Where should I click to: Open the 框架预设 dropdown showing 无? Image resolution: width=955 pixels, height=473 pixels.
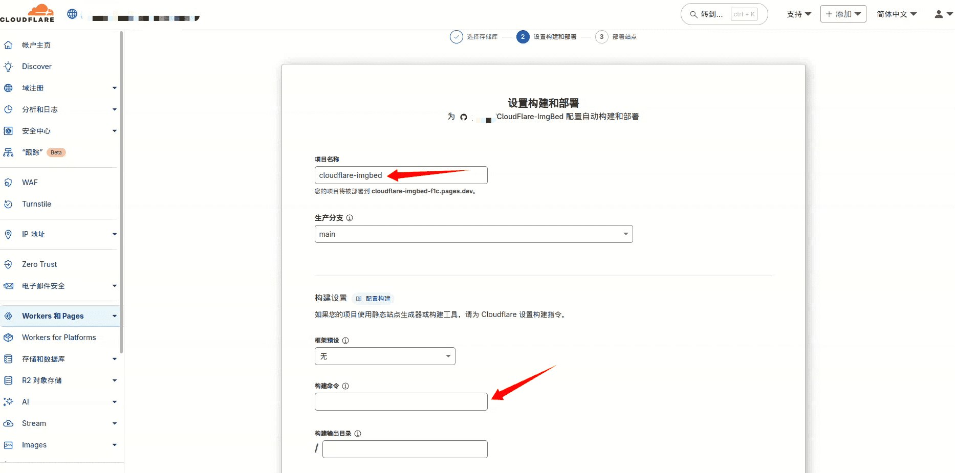[385, 356]
